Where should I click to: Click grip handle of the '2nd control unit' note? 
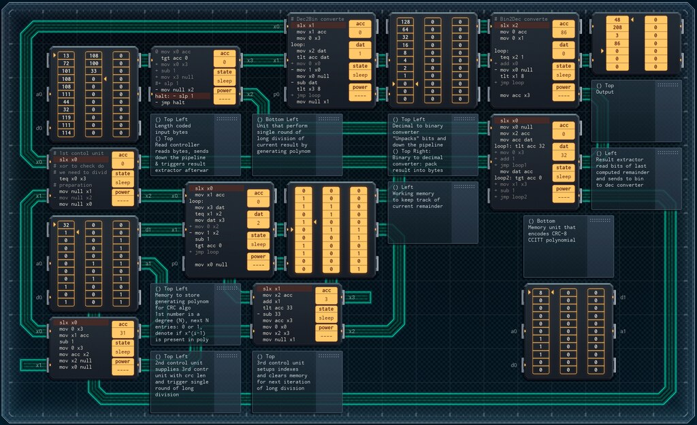pyautogui.click(x=227, y=356)
